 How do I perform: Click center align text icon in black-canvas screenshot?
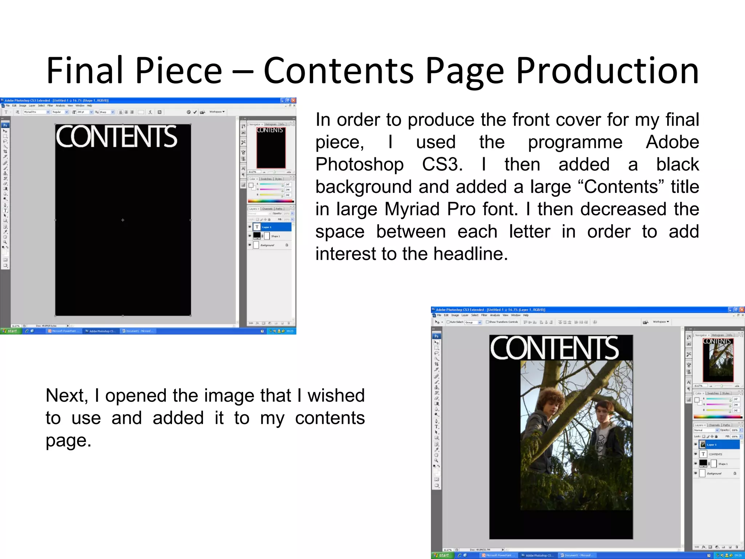(126, 112)
